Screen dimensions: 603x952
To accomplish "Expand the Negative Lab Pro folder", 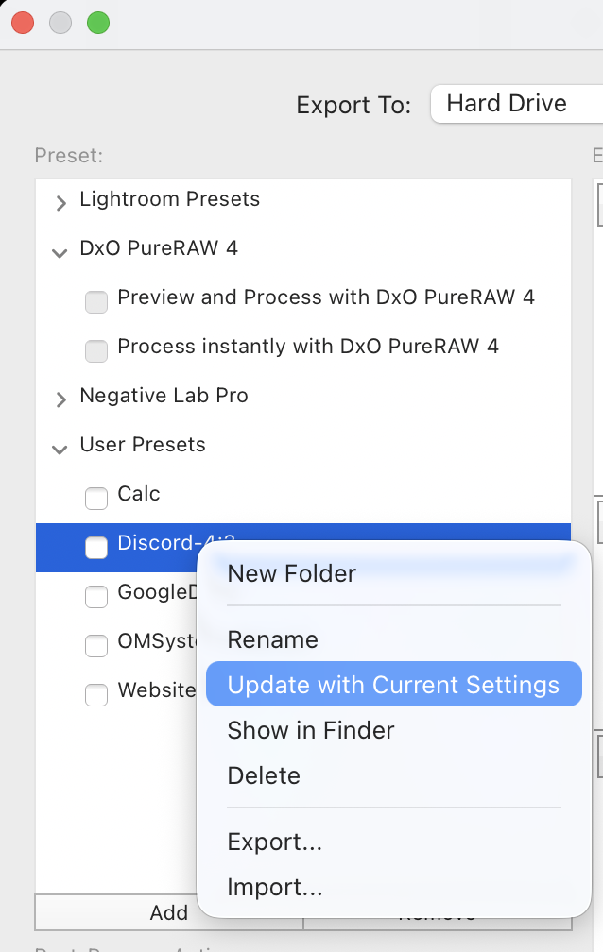I will click(x=61, y=398).
